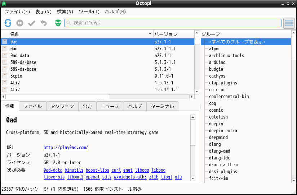
Task: Click the package icon beside 3cpio
Action: (5, 76)
